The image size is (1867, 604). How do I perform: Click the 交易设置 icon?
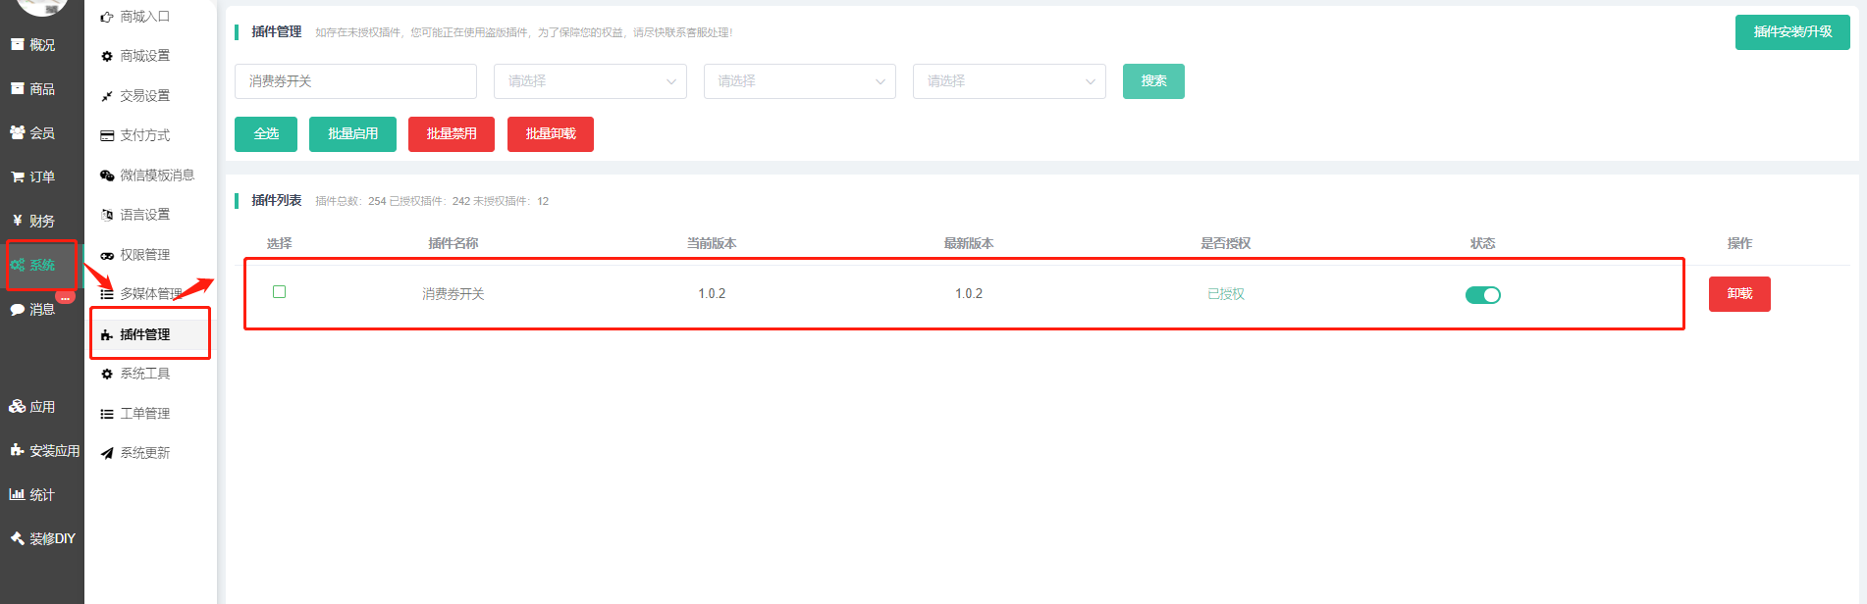(107, 96)
